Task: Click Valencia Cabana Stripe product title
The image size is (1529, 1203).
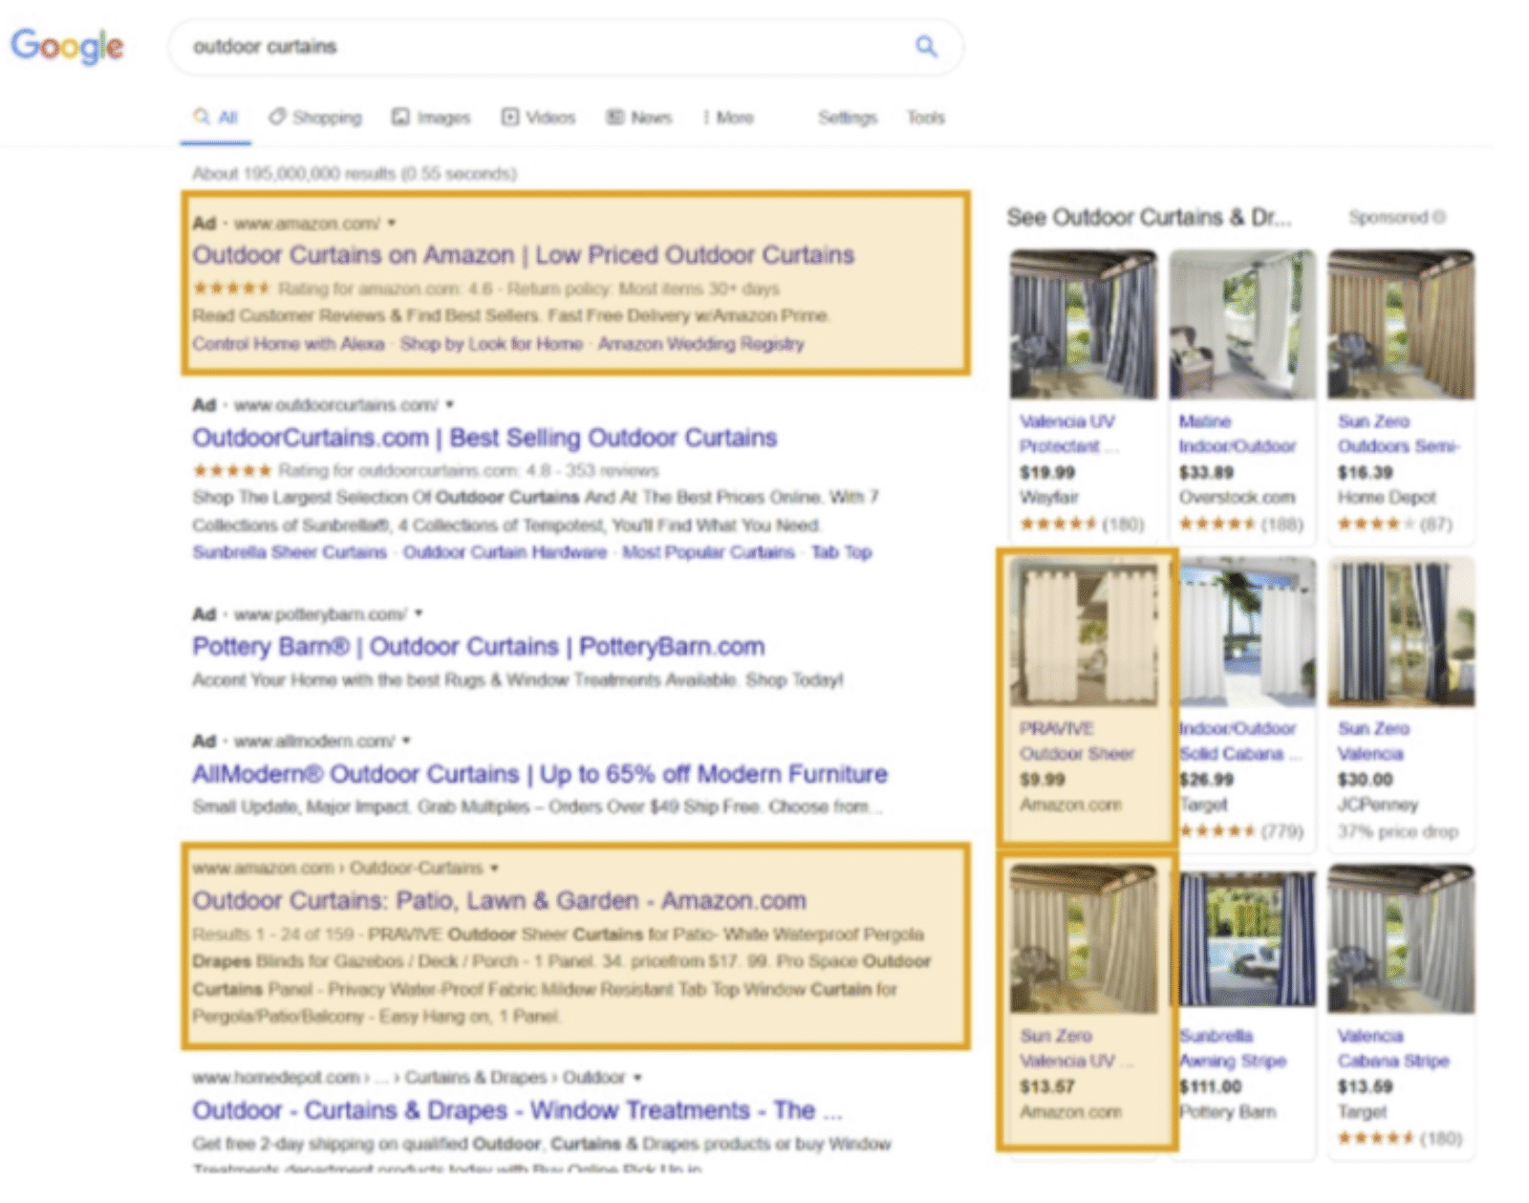Action: [1393, 1048]
